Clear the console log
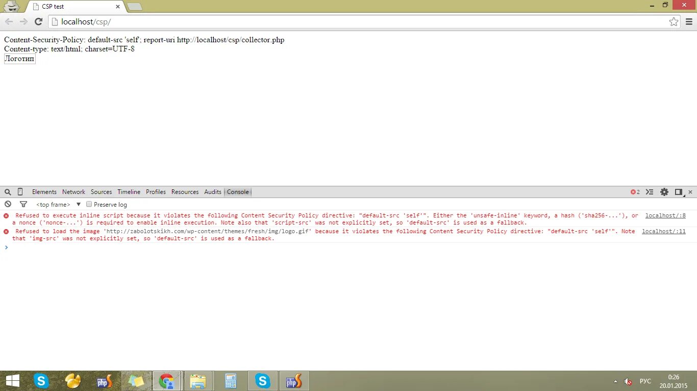This screenshot has height=391, width=697. [8, 204]
